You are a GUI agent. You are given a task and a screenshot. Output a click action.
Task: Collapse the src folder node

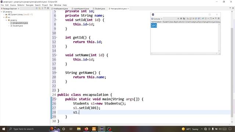(x=4, y=17)
